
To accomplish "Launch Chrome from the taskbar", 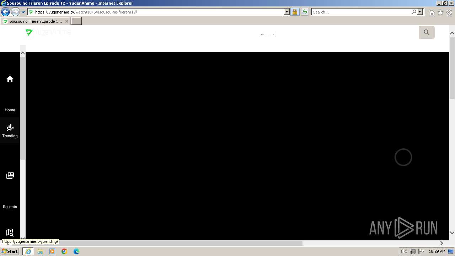I will [64, 251].
